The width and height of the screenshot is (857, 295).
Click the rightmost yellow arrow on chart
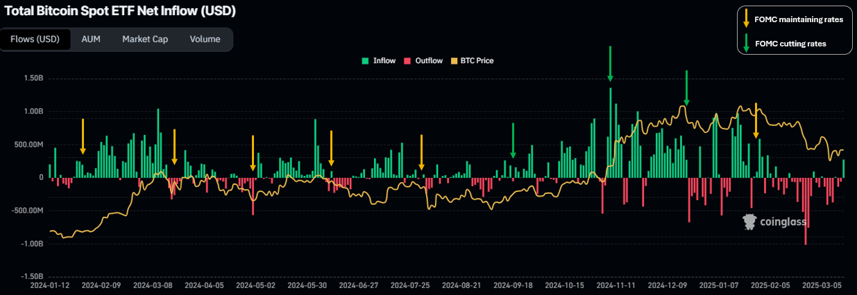(x=756, y=121)
